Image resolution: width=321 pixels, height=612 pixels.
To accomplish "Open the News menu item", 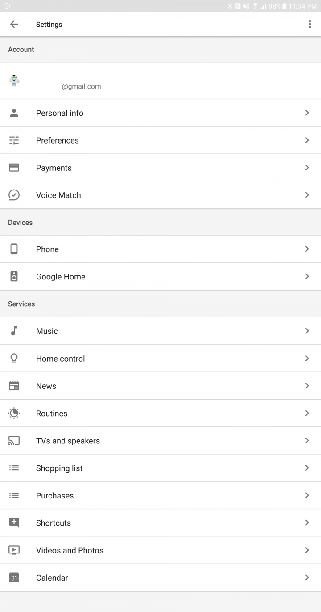I will click(x=160, y=386).
